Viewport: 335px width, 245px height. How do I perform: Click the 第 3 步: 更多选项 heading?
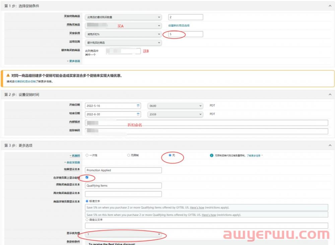[18, 145]
